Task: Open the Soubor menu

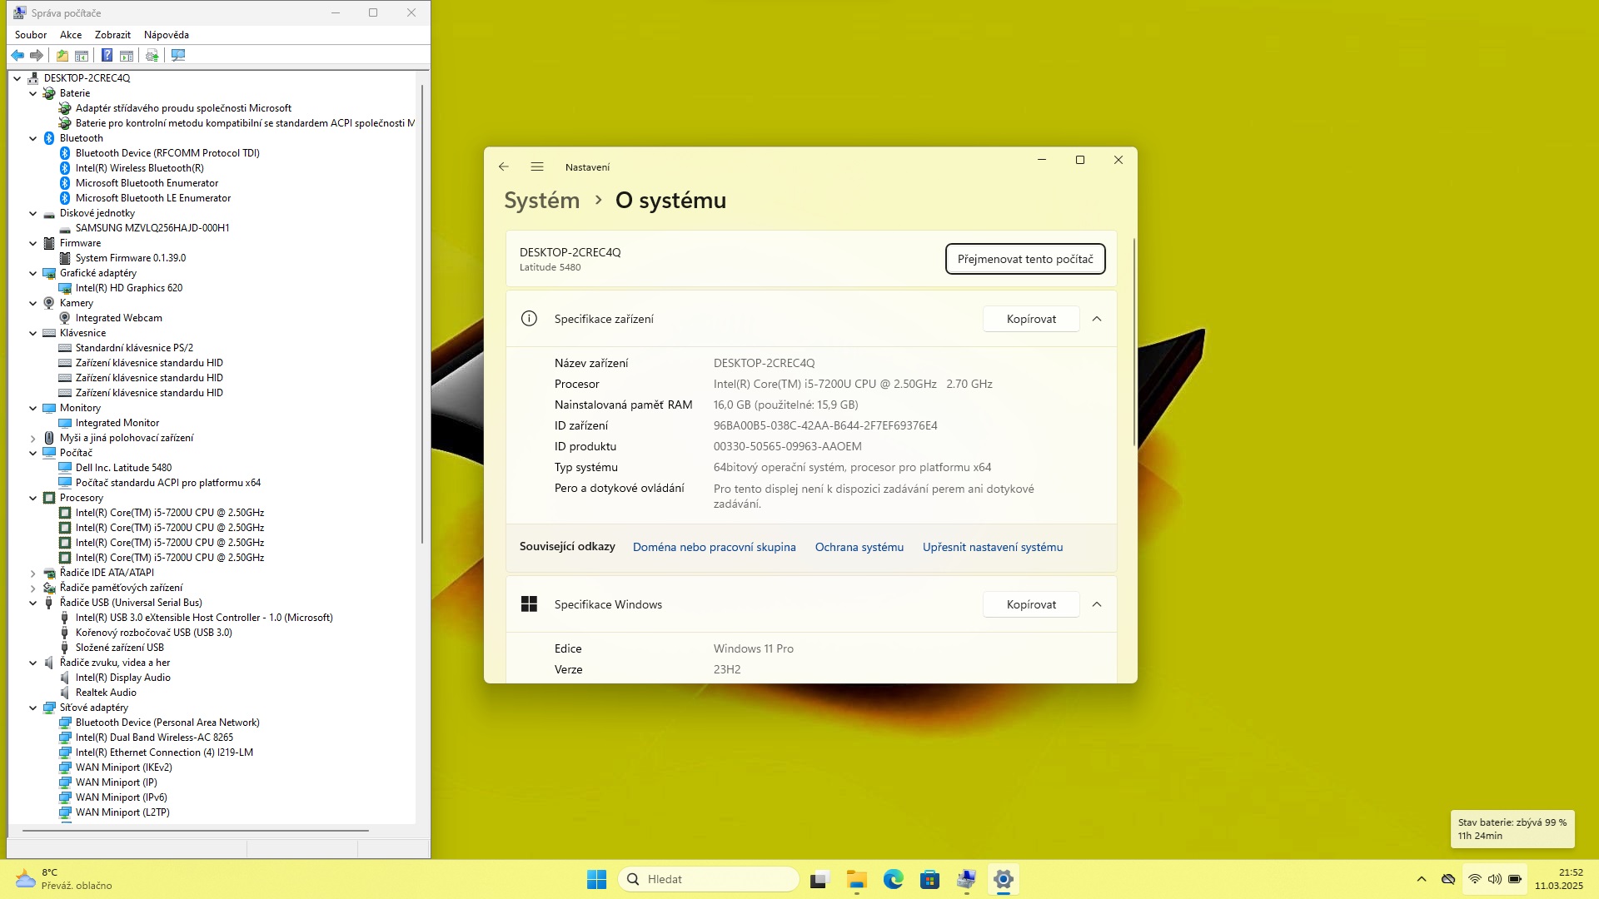Action: pyautogui.click(x=31, y=35)
